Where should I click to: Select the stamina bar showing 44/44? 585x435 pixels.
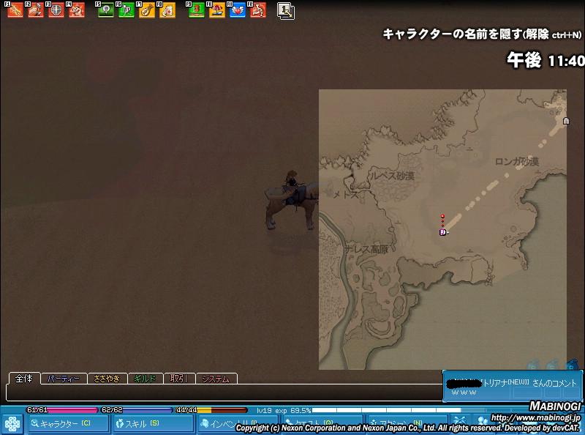tap(211, 410)
